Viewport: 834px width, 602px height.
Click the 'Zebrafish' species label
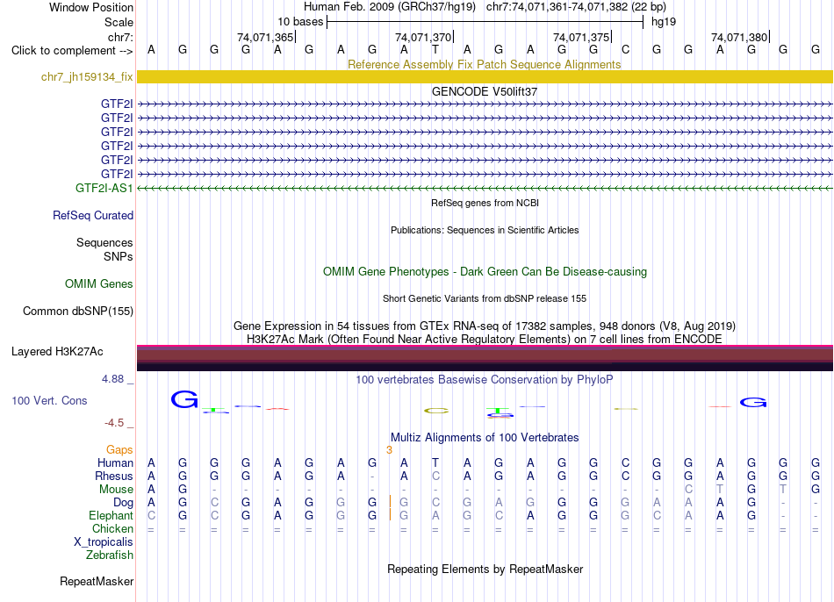[109, 555]
